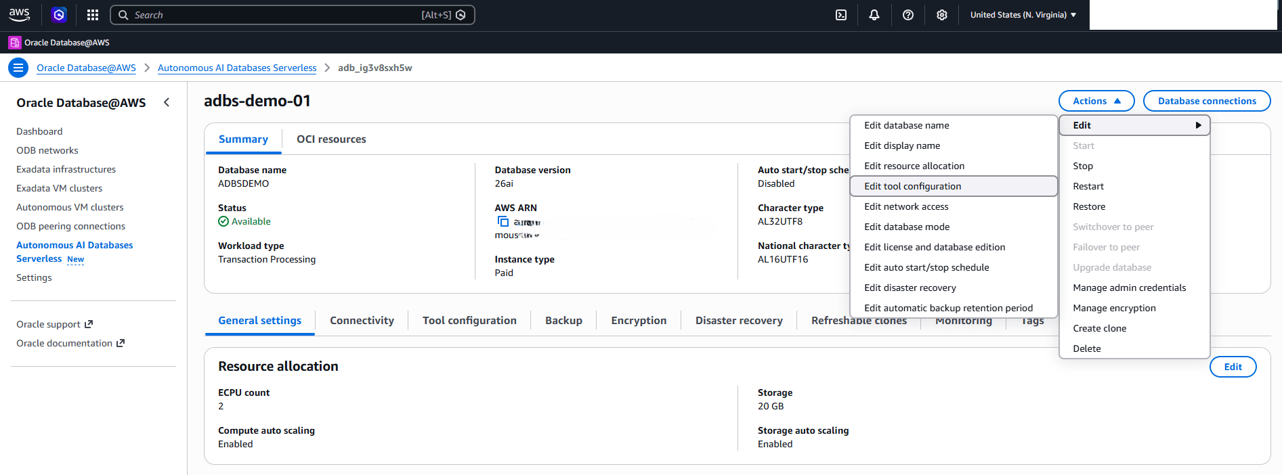The image size is (1282, 475).
Task: Open the help question mark icon
Action: pyautogui.click(x=908, y=15)
